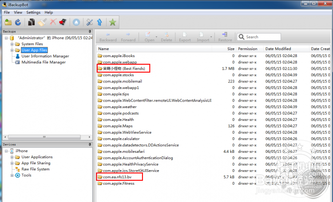Click the red X delete toolbar icon
333x202 pixels.
53,22
